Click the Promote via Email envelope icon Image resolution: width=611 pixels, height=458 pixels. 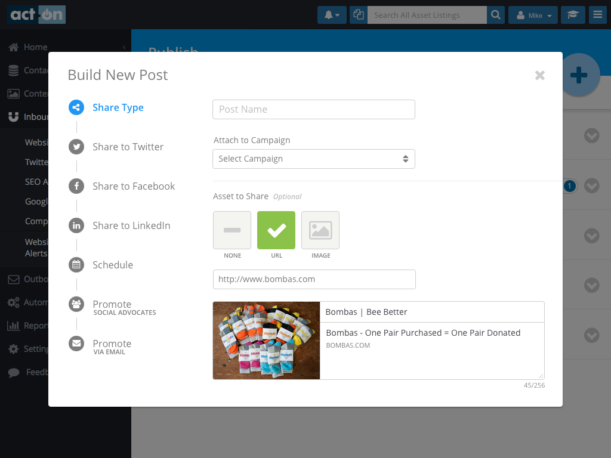coord(76,343)
